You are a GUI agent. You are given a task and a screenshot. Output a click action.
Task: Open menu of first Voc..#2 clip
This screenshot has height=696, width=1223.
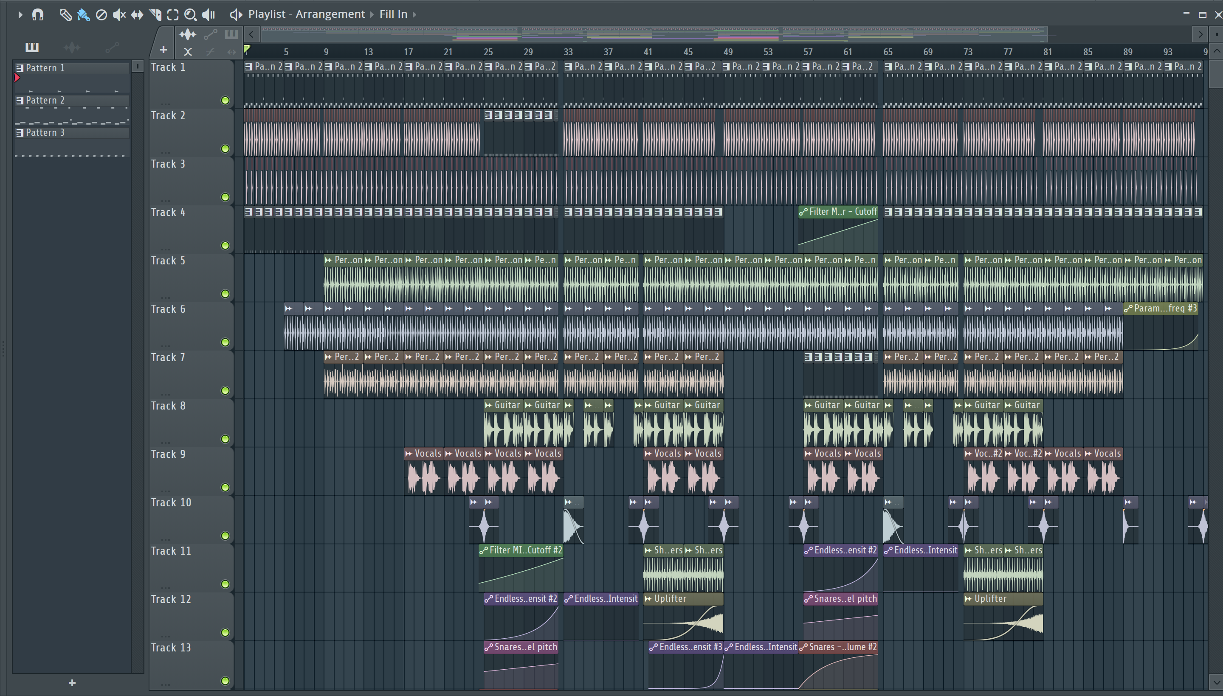[x=969, y=454]
